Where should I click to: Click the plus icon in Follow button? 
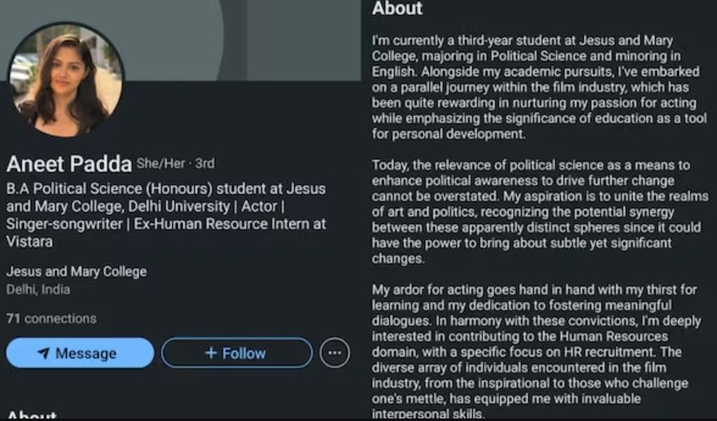pyautogui.click(x=211, y=354)
